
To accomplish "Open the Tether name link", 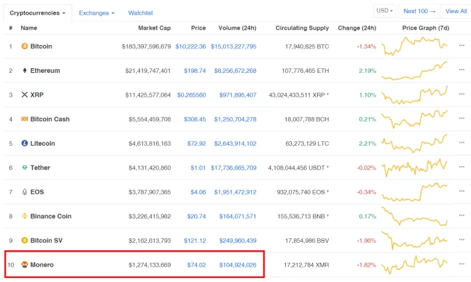I will [40, 167].
